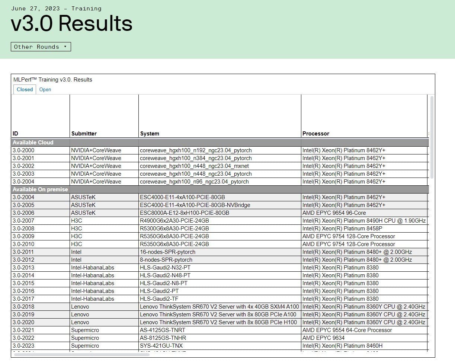Switch to the Open results tab
Viewport: 455px width, 364px height.
click(45, 89)
